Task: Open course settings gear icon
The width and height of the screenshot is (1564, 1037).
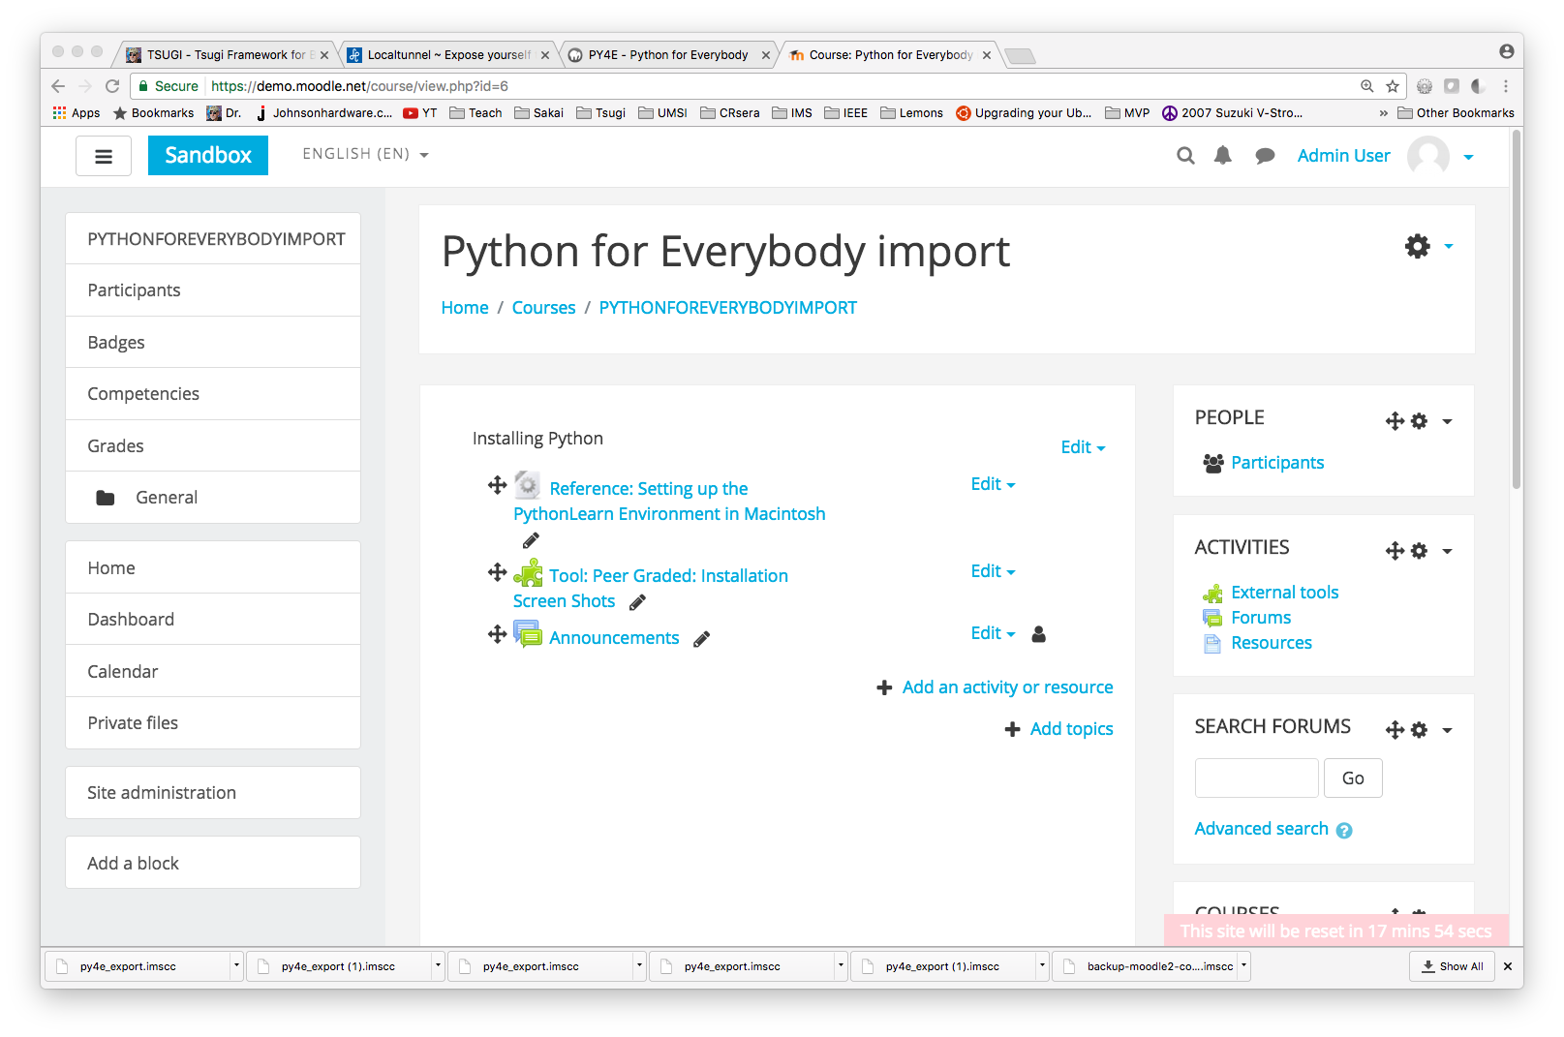Action: (x=1418, y=246)
